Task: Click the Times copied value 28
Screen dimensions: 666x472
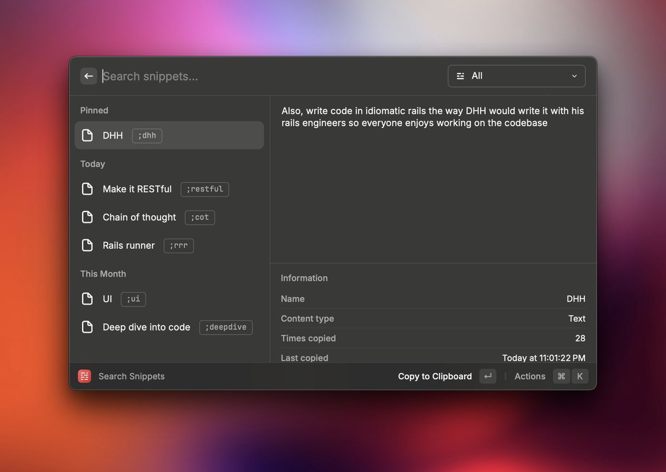Action: pyautogui.click(x=580, y=338)
